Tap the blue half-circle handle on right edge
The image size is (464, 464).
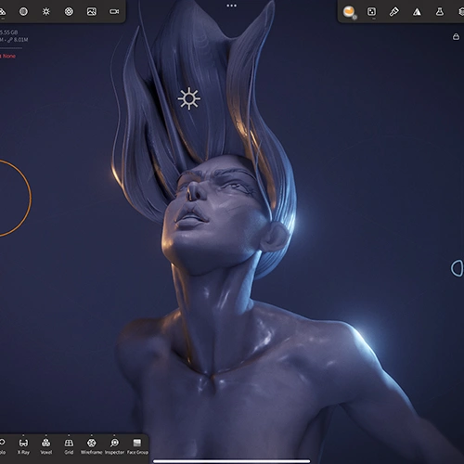(458, 268)
